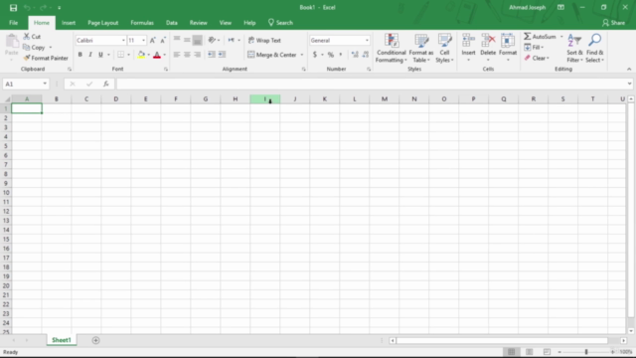Decrease font size with the shrink font icon
This screenshot has height=358, width=636.
coord(163,40)
